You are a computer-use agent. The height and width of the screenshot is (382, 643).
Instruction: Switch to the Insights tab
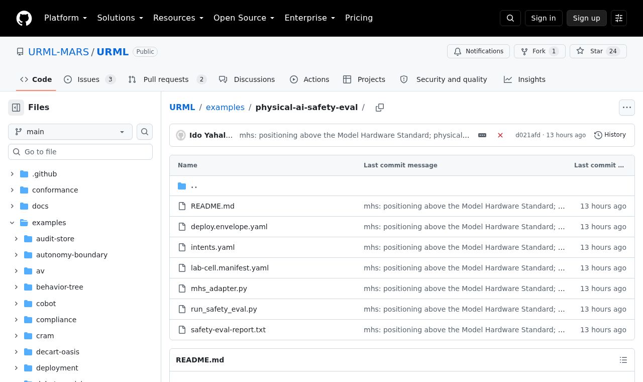[x=524, y=79]
